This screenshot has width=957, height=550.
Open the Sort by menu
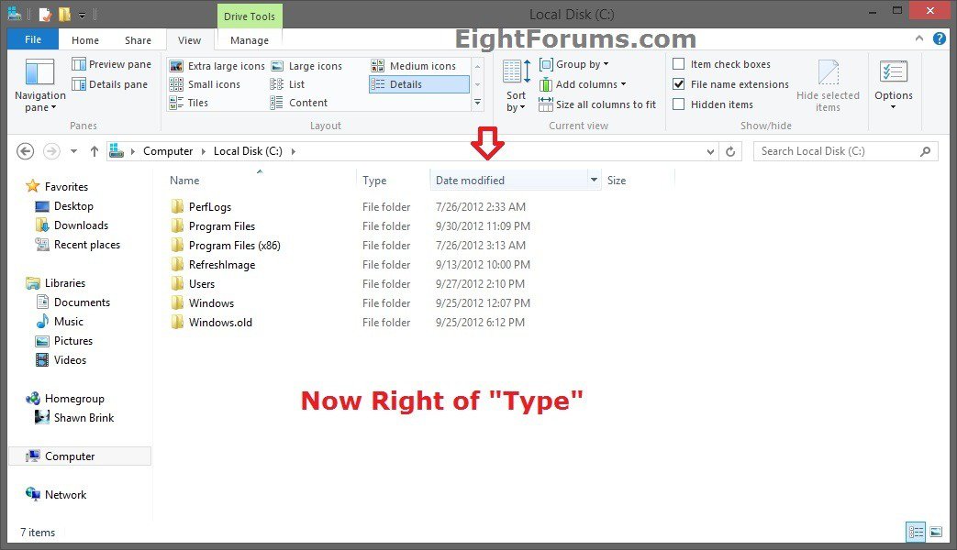point(516,85)
